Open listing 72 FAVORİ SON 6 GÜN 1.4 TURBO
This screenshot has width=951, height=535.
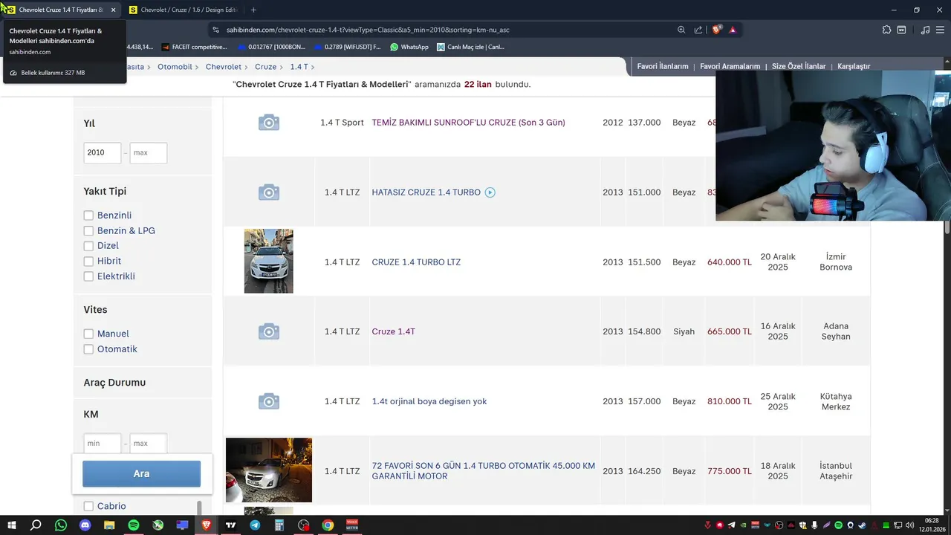(483, 471)
